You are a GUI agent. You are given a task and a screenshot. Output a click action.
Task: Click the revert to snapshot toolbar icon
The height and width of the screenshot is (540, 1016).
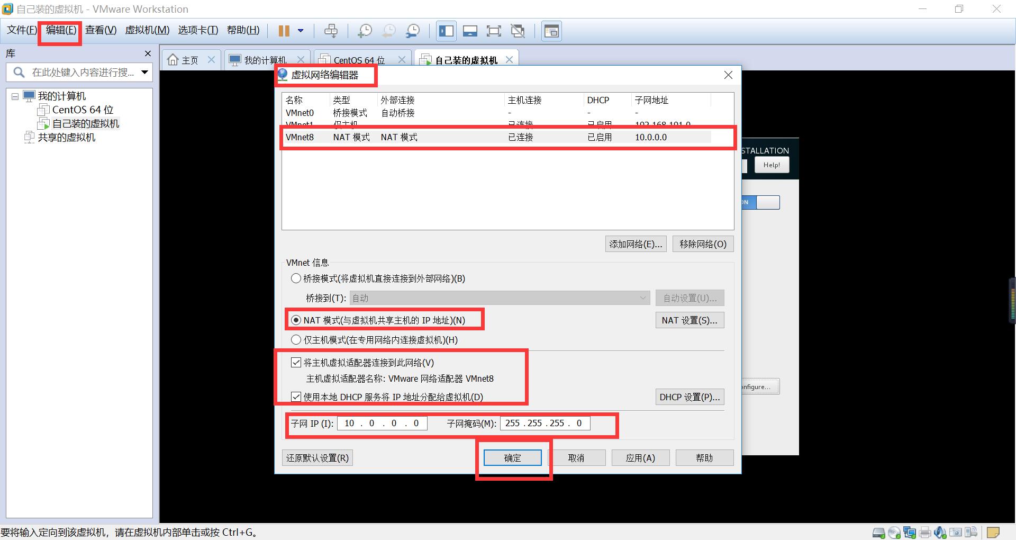click(x=388, y=31)
